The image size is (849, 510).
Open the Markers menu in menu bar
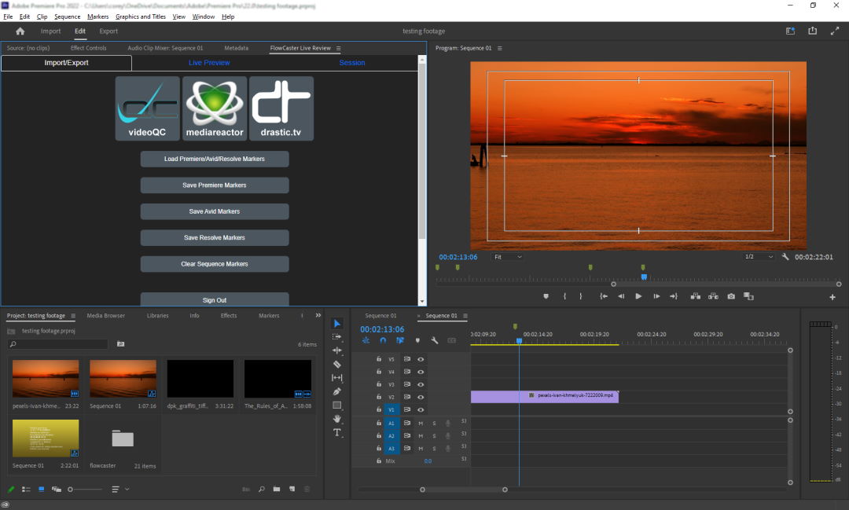click(x=98, y=17)
